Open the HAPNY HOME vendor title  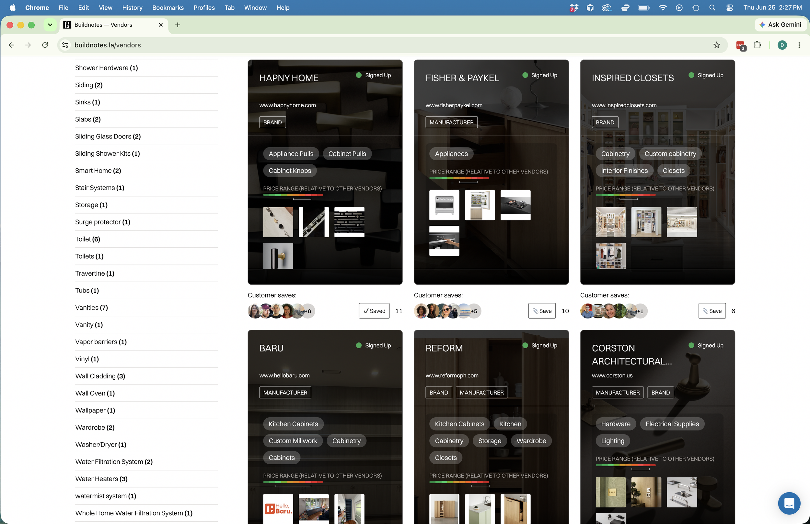[x=289, y=78]
